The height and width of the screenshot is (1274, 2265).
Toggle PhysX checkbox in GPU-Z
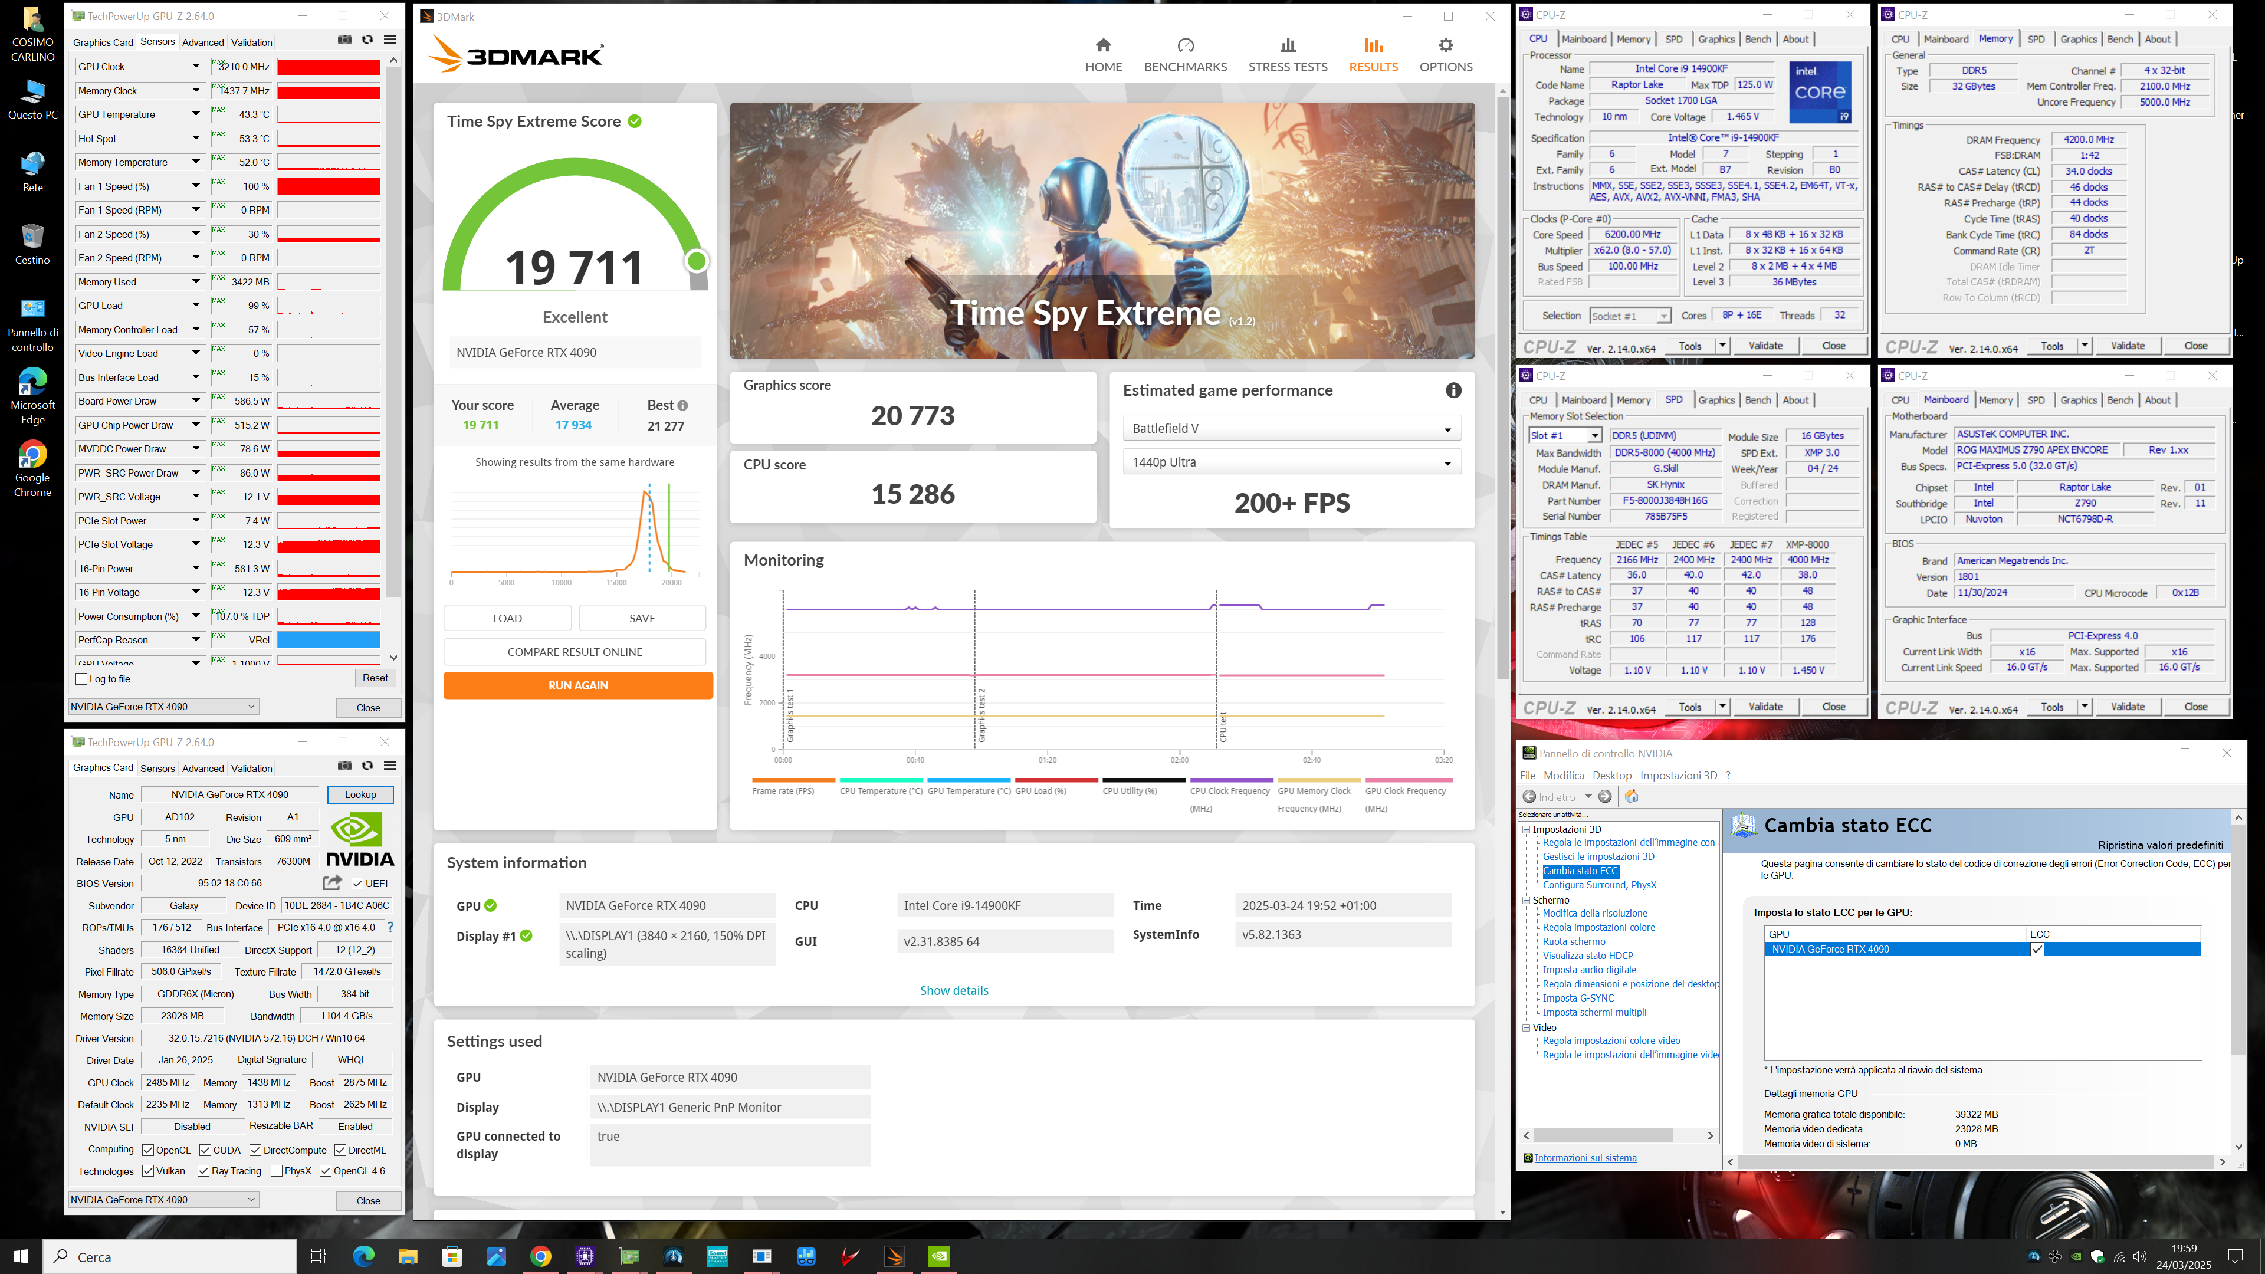point(277,1171)
